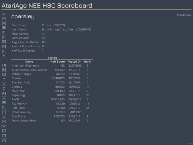Click the Contra high score 1,049,800
This screenshot has height=145, width=193.
[58, 78]
